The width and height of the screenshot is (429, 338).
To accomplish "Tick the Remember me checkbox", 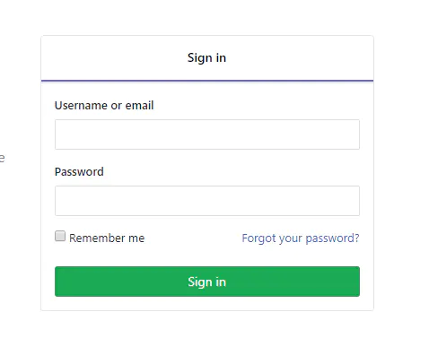I will click(x=60, y=236).
